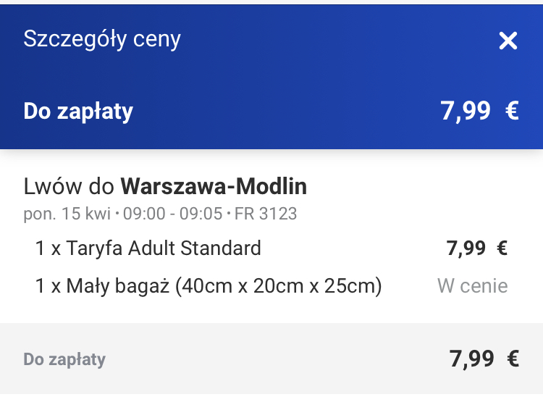Click the gray Do zapłaty footer label
The height and width of the screenshot is (410, 543).
click(x=64, y=360)
